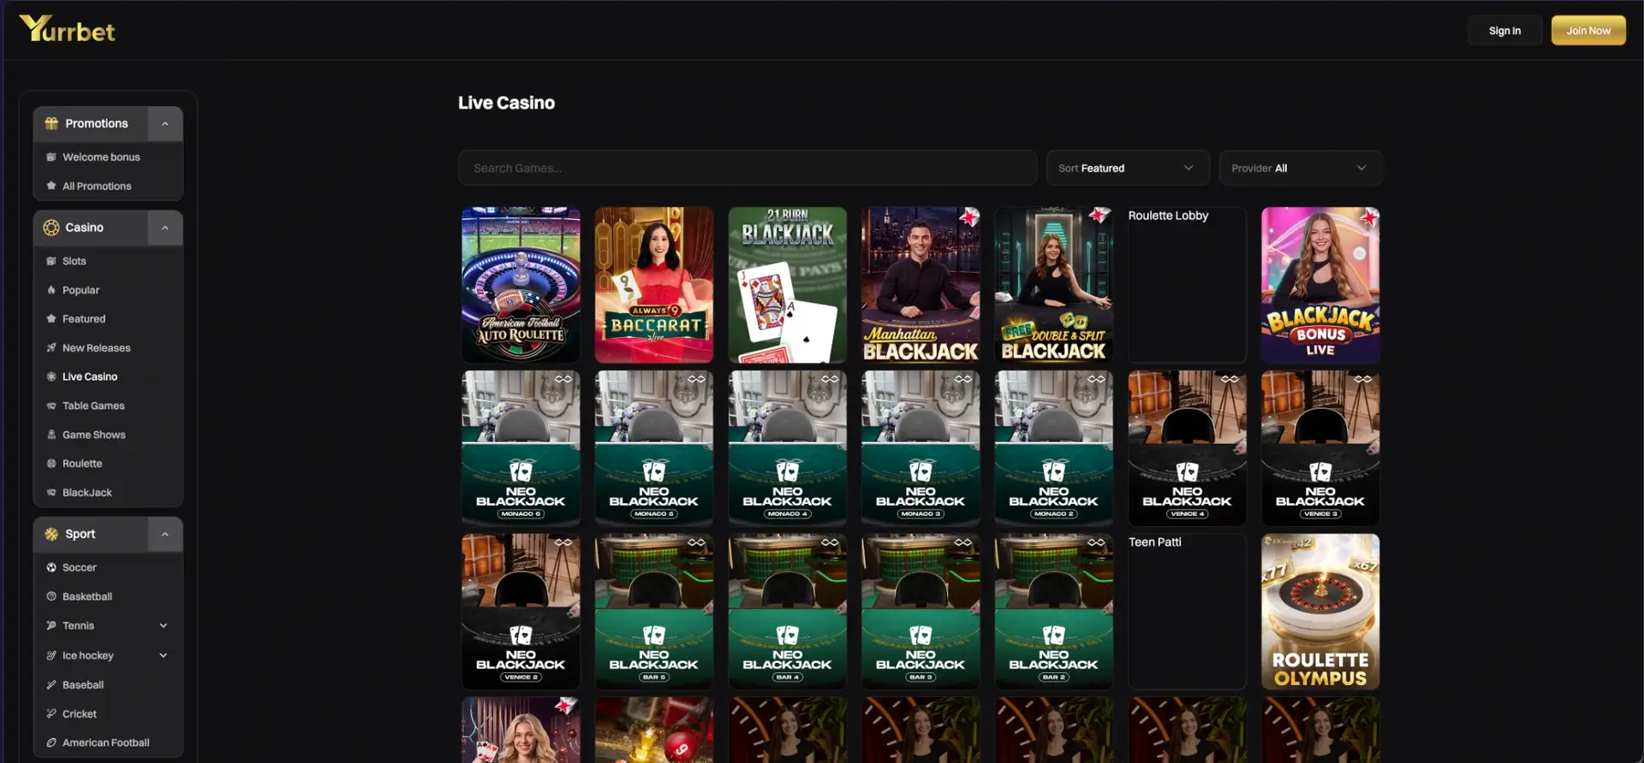Click the Popular flame icon
Image resolution: width=1644 pixels, height=763 pixels.
(x=51, y=290)
